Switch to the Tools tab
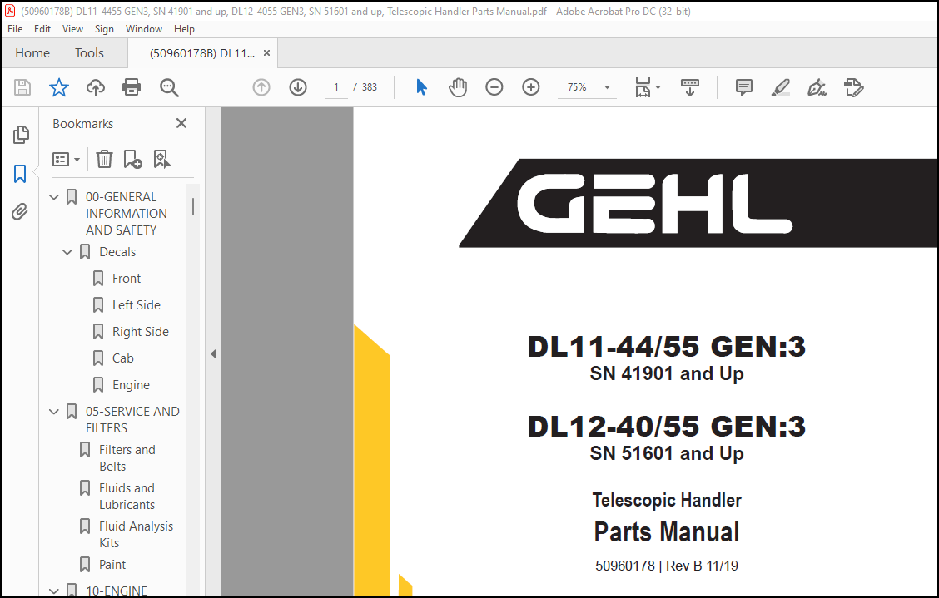The height and width of the screenshot is (598, 939). (x=89, y=53)
